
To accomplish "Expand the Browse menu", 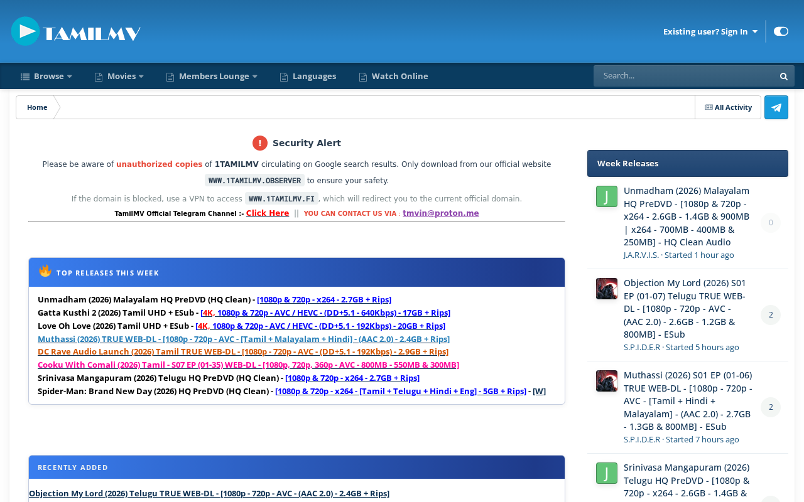I will pos(46,77).
